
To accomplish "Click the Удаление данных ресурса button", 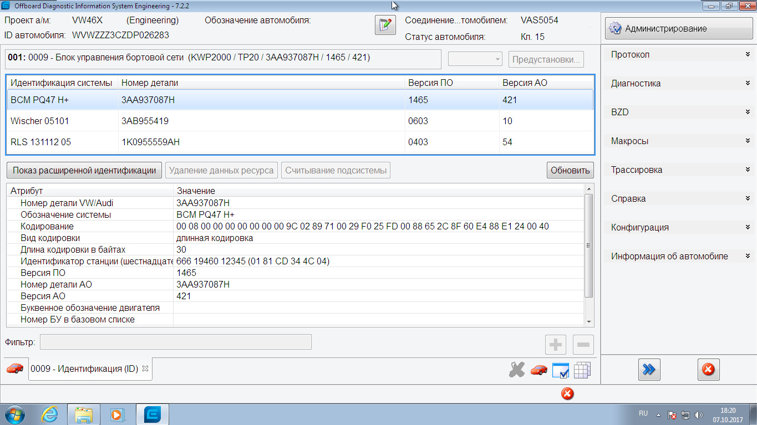I will coord(221,171).
